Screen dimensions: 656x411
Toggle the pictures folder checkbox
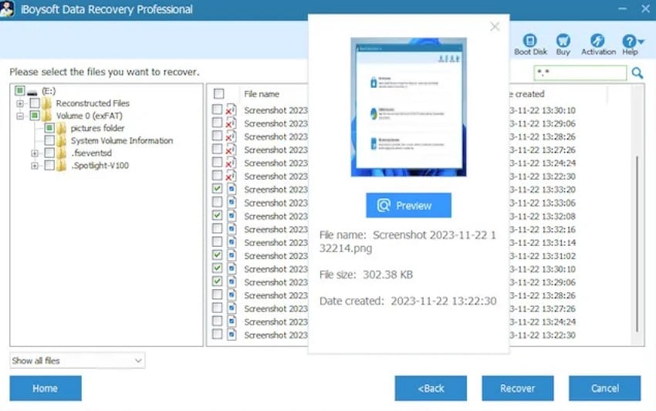49,127
